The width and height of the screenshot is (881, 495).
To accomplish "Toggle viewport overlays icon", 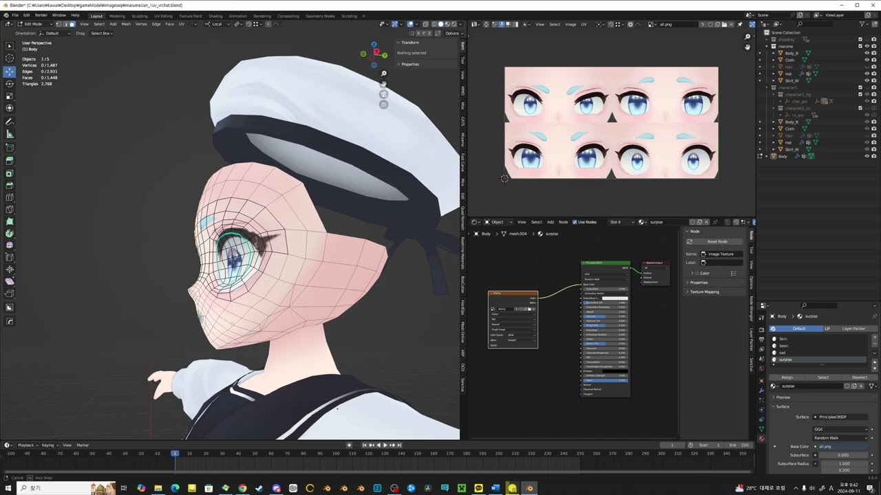I will pyautogui.click(x=410, y=24).
